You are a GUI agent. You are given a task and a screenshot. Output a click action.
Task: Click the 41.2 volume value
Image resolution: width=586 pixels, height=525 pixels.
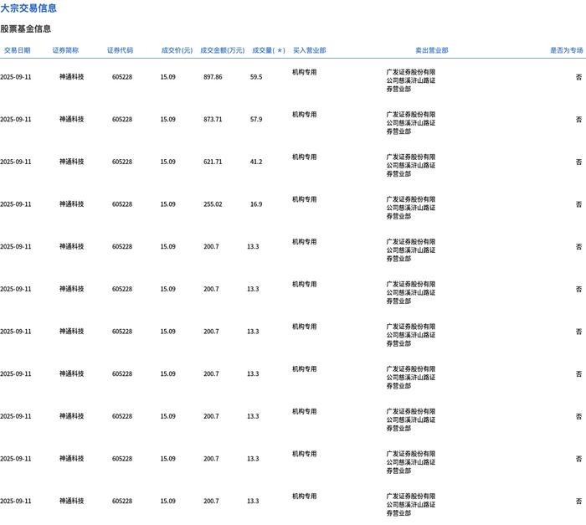tap(256, 162)
